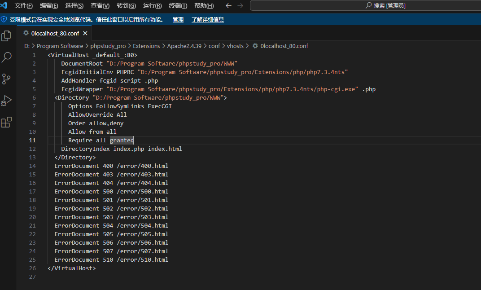
Task: Click ErrorDocument 404 /error/404.html
Action: pyautogui.click(x=111, y=183)
